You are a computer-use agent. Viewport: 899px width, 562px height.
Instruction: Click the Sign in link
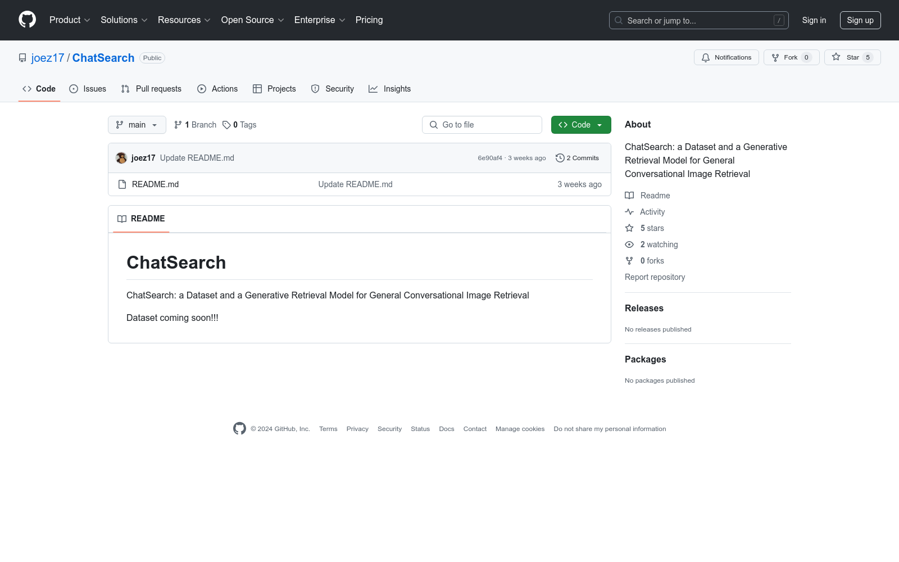point(814,20)
